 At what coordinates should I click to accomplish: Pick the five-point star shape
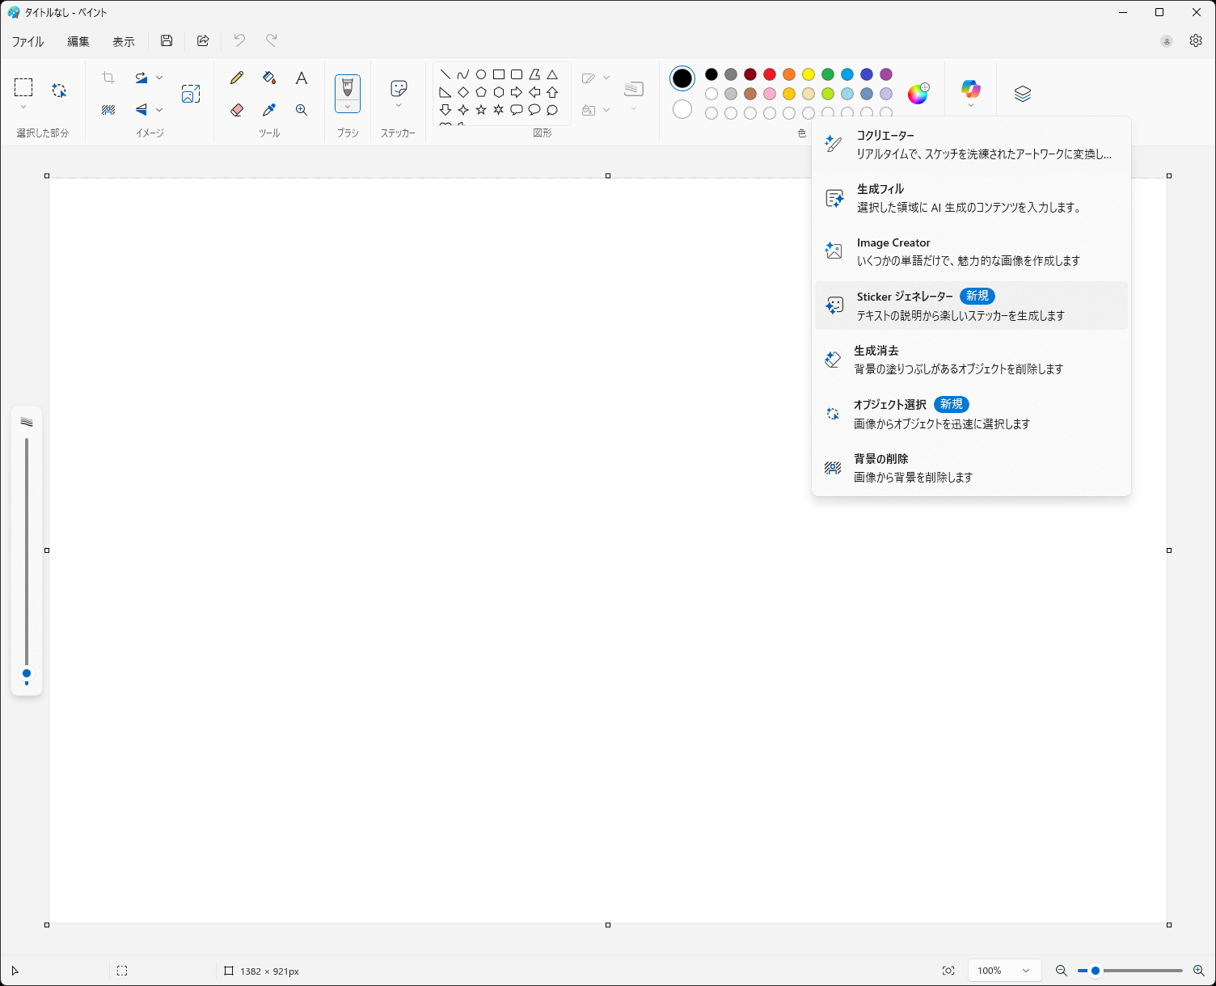[481, 110]
